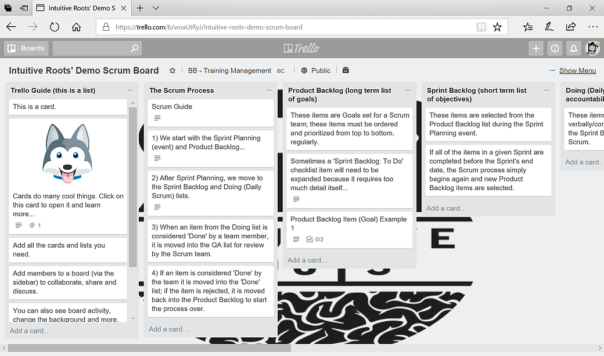
Task: Click the Trello logo home link
Action: pos(302,48)
